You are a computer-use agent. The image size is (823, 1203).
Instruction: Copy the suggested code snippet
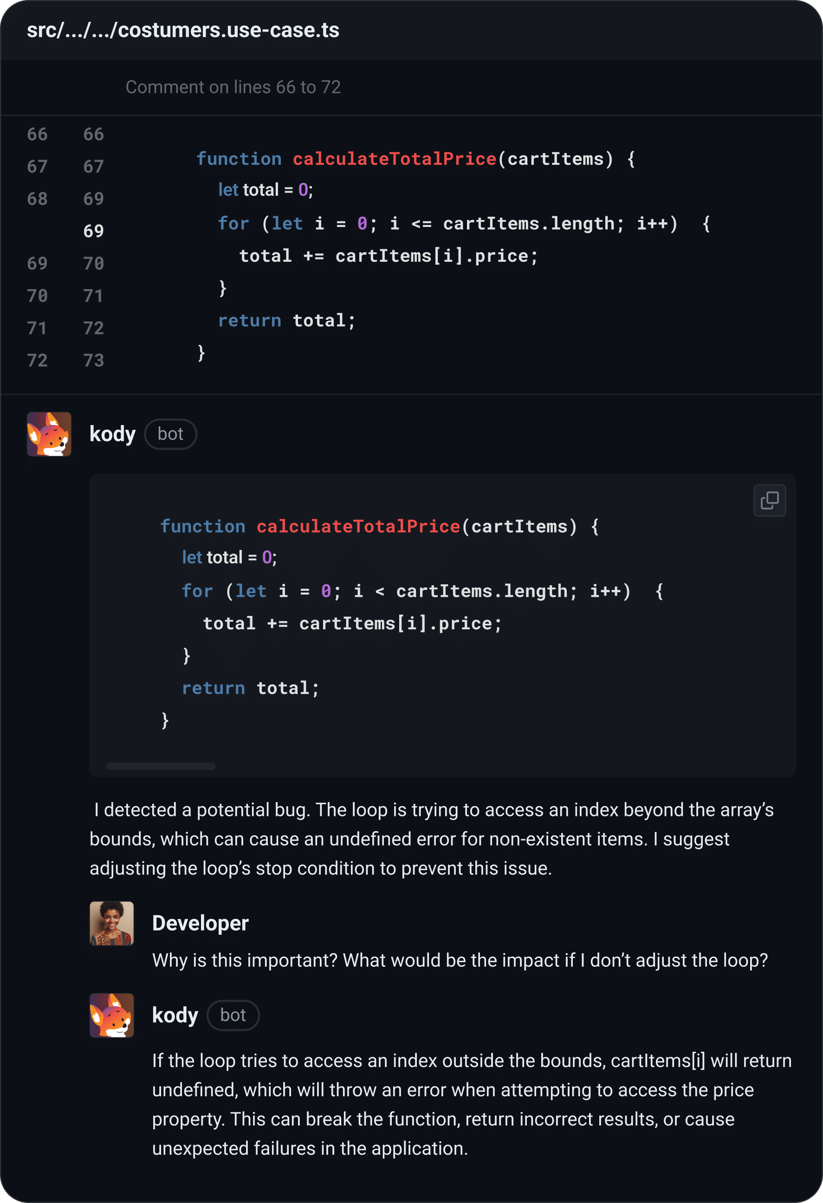(769, 500)
